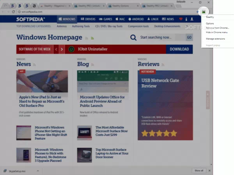Click the RSS feed icon beside News
The image size is (234, 175).
(34, 64)
